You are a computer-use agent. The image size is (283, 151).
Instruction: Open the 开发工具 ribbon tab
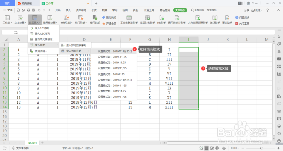(x=149, y=10)
